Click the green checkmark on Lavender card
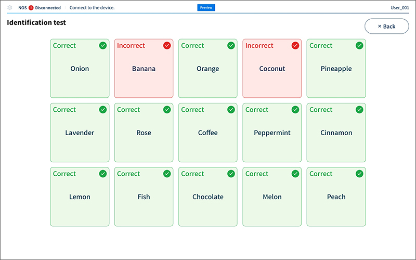Screen dimensions: 416x260 tap(103, 110)
